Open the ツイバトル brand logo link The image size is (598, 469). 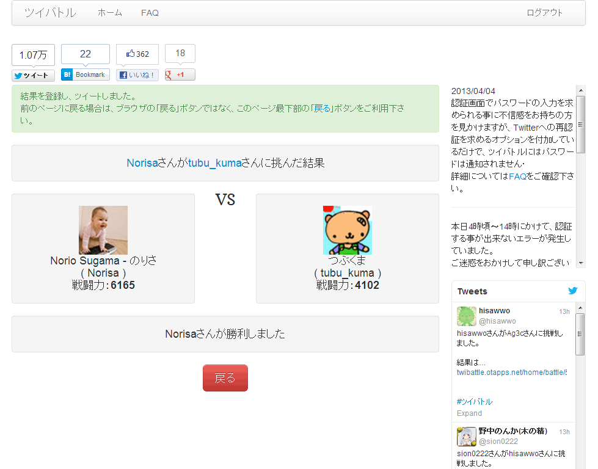50,13
